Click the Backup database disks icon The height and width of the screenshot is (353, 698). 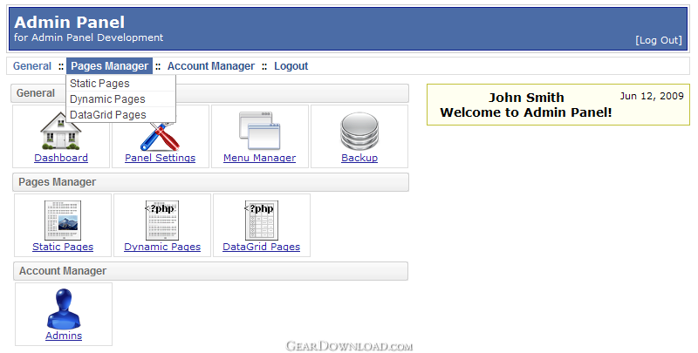(359, 132)
